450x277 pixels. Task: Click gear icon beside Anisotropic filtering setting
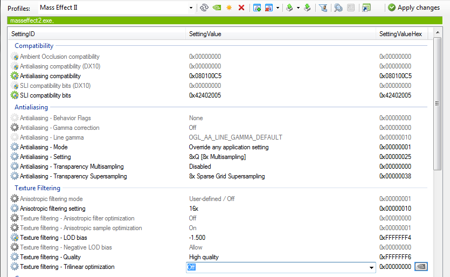pos(15,209)
